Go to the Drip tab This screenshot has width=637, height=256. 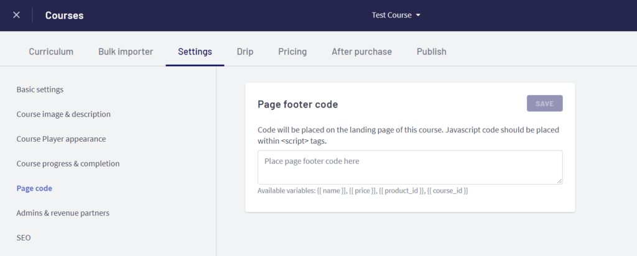pyautogui.click(x=245, y=52)
